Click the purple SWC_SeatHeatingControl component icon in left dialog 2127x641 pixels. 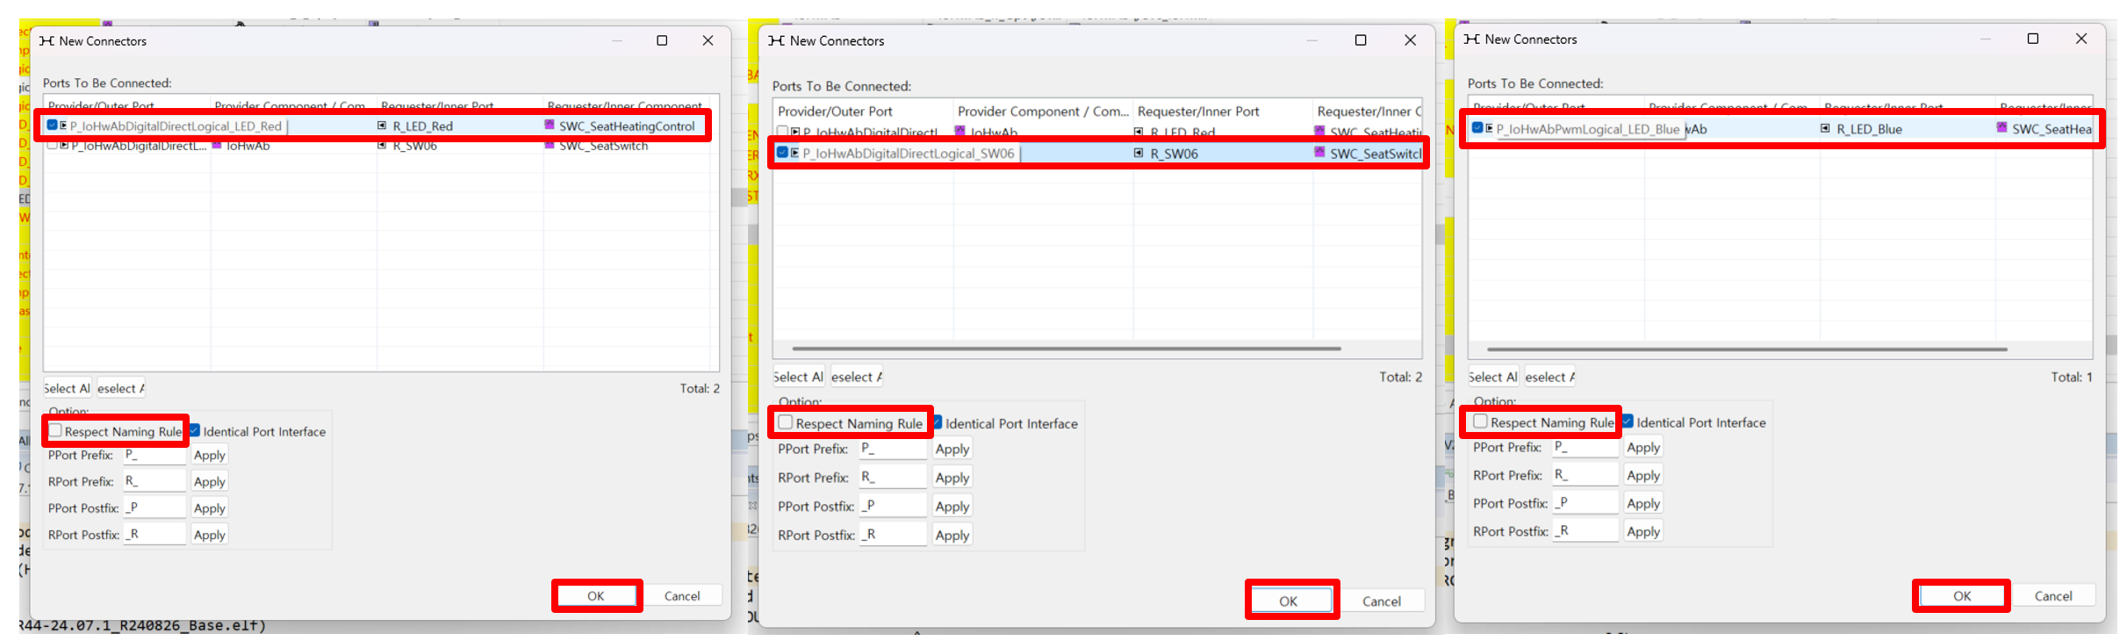point(550,126)
